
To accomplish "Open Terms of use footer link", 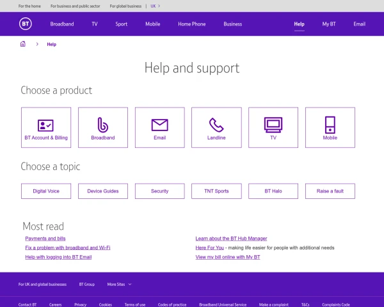I will (x=135, y=304).
